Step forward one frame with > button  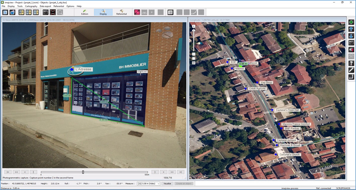click(x=163, y=172)
